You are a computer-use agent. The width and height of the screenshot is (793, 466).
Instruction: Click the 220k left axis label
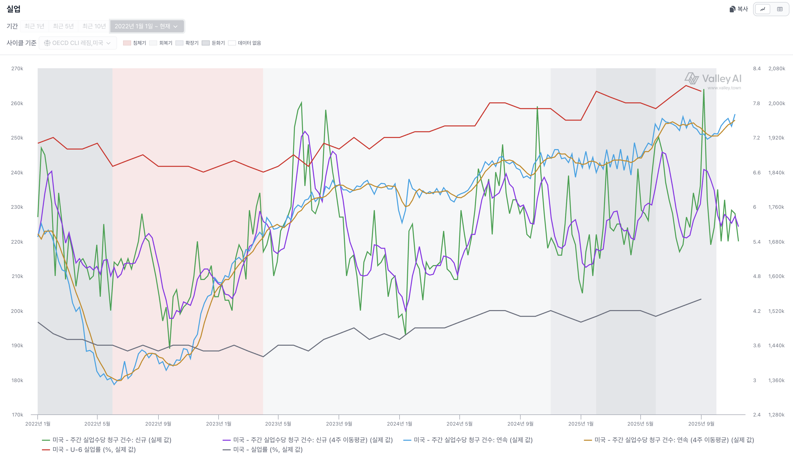17,242
